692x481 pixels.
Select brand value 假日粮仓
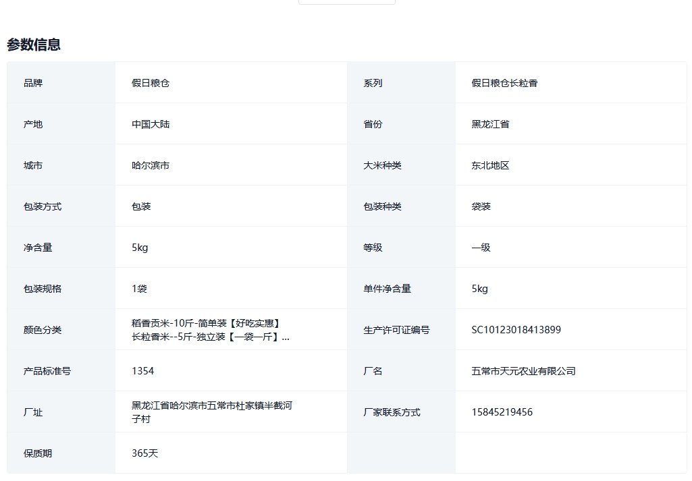point(151,83)
